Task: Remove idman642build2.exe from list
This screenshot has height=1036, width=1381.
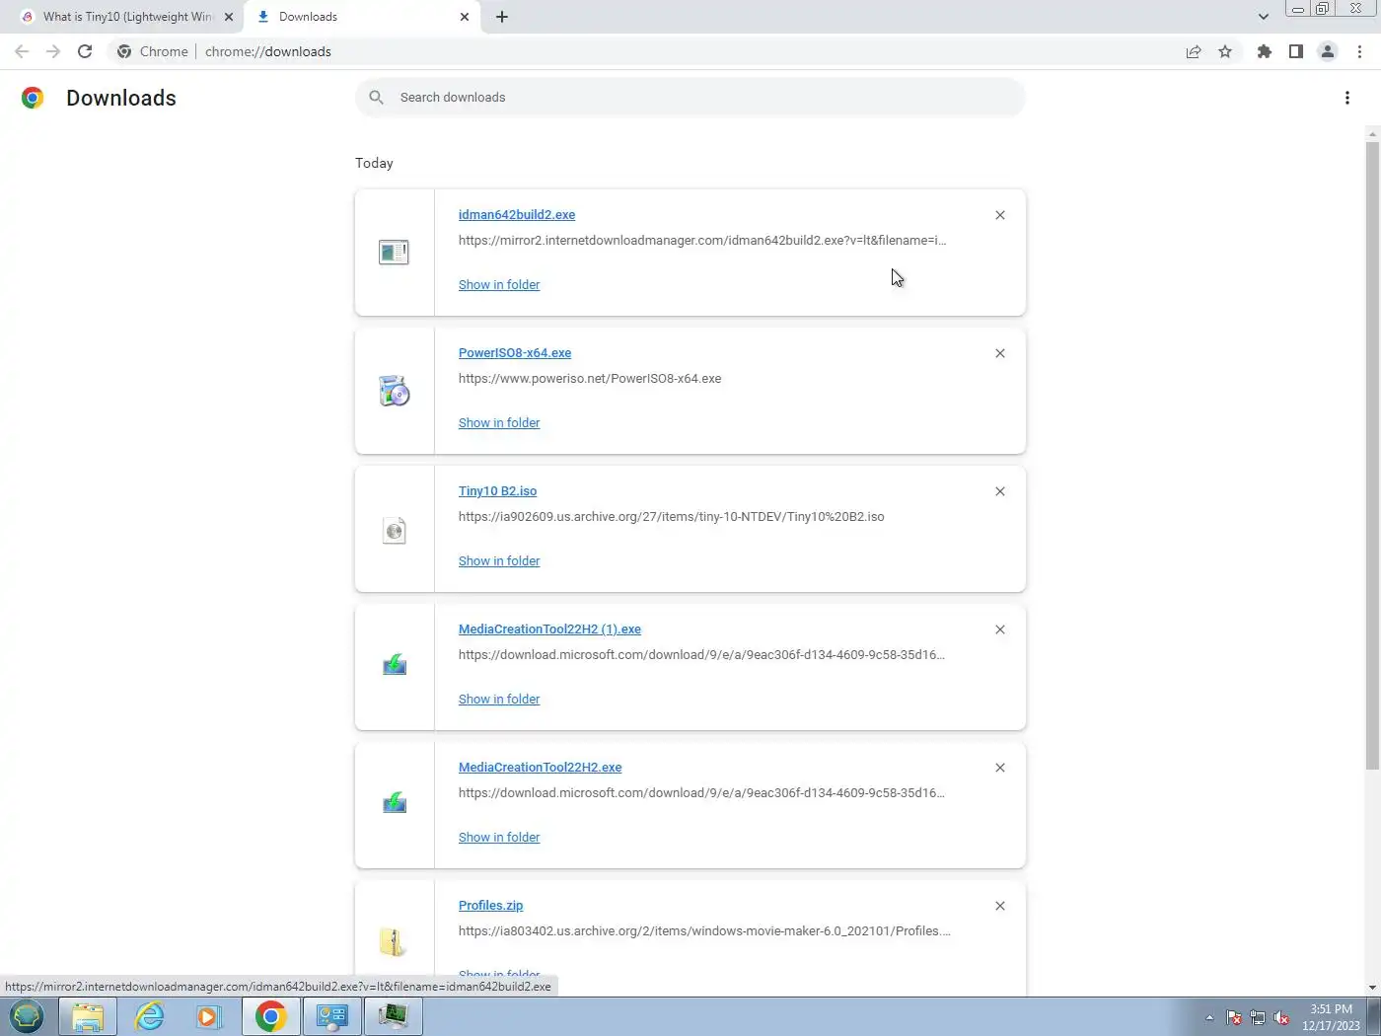Action: click(x=1000, y=215)
